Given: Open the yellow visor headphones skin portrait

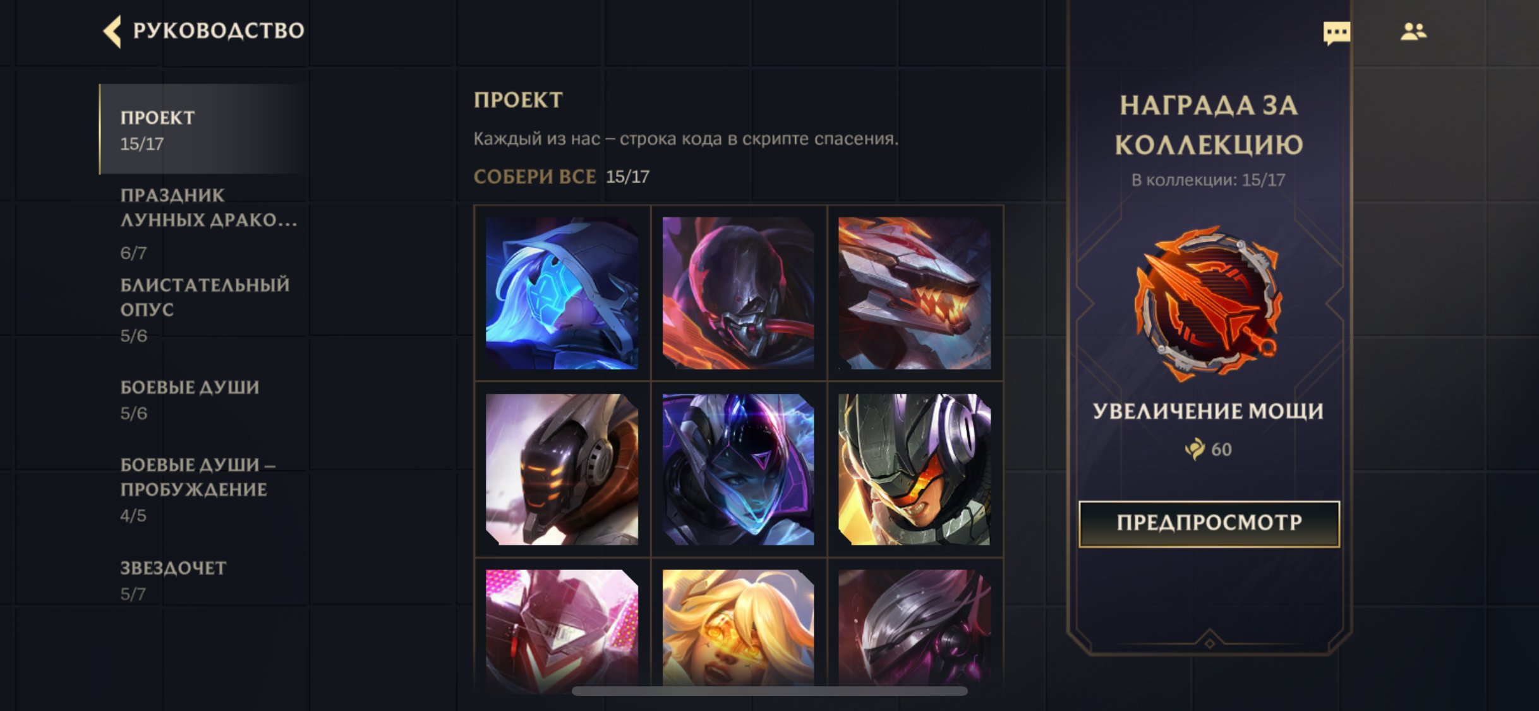Looking at the screenshot, I should [914, 469].
